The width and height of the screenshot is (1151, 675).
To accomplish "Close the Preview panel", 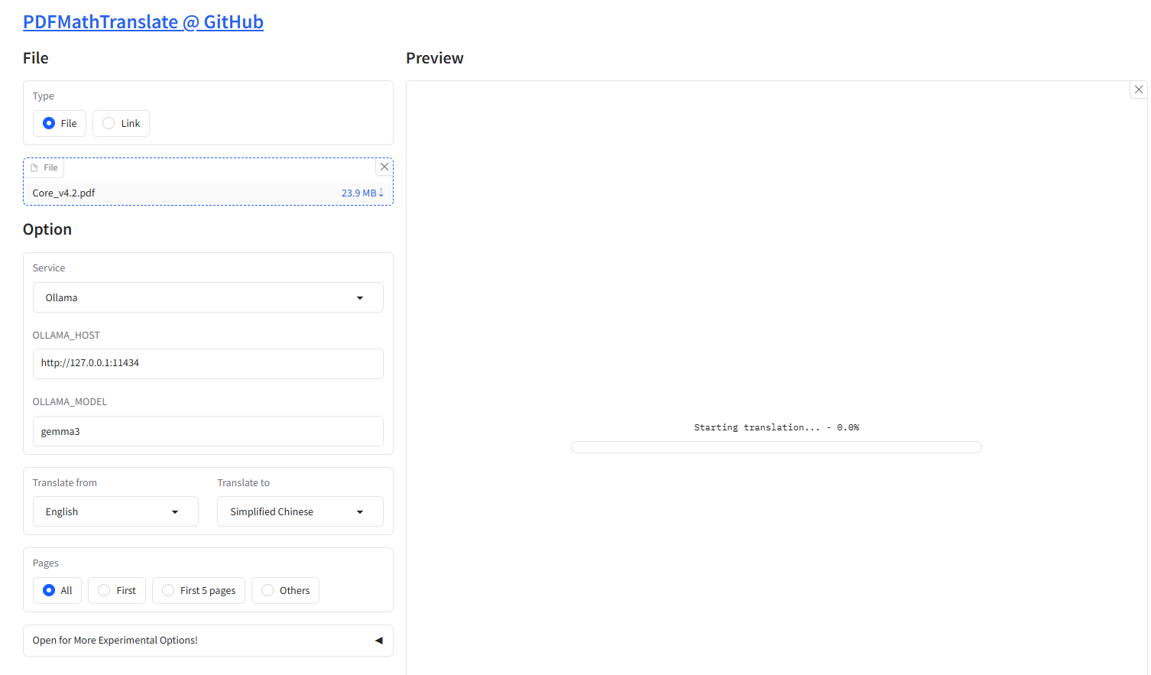I will coord(1139,89).
